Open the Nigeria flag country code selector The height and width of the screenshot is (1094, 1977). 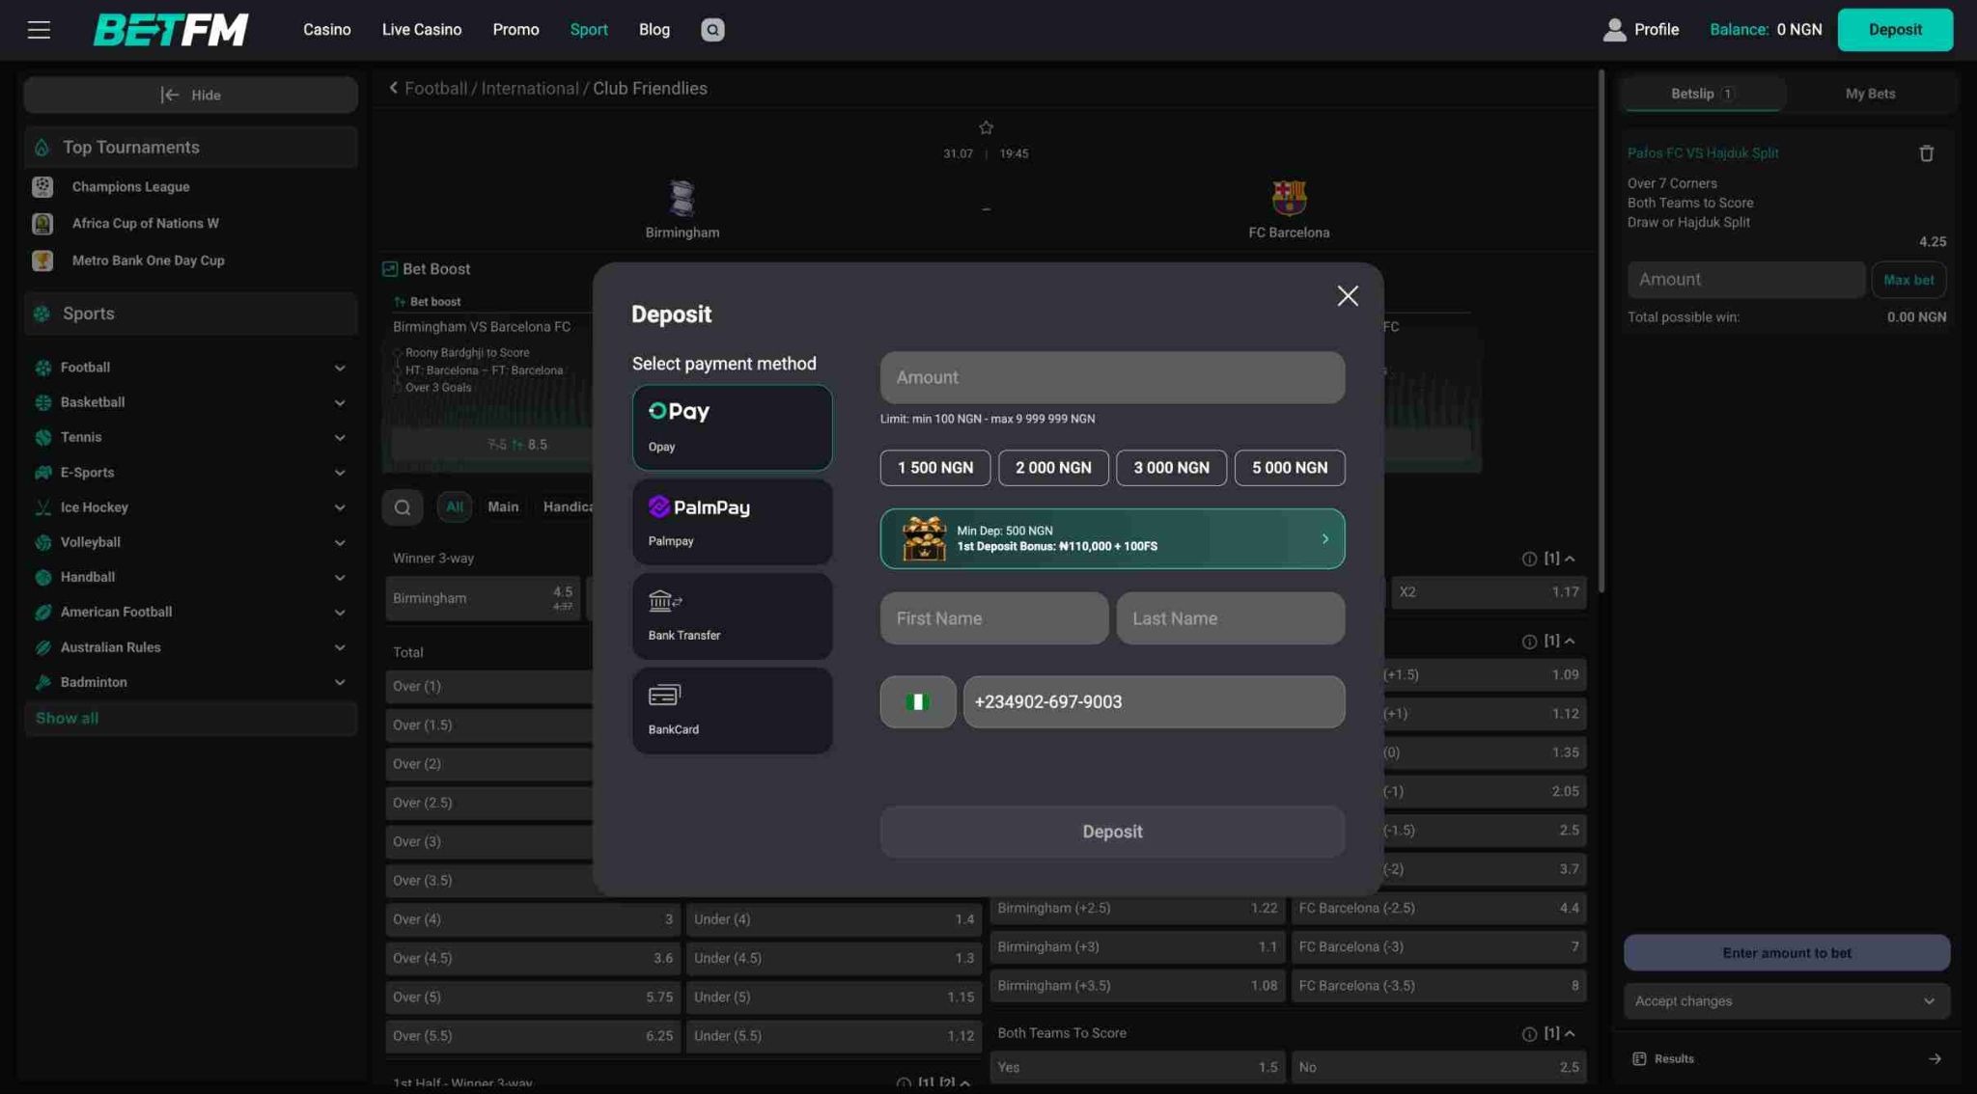(x=917, y=701)
